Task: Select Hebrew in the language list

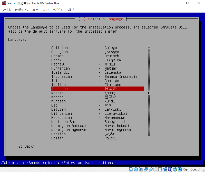Action: click(x=97, y=64)
